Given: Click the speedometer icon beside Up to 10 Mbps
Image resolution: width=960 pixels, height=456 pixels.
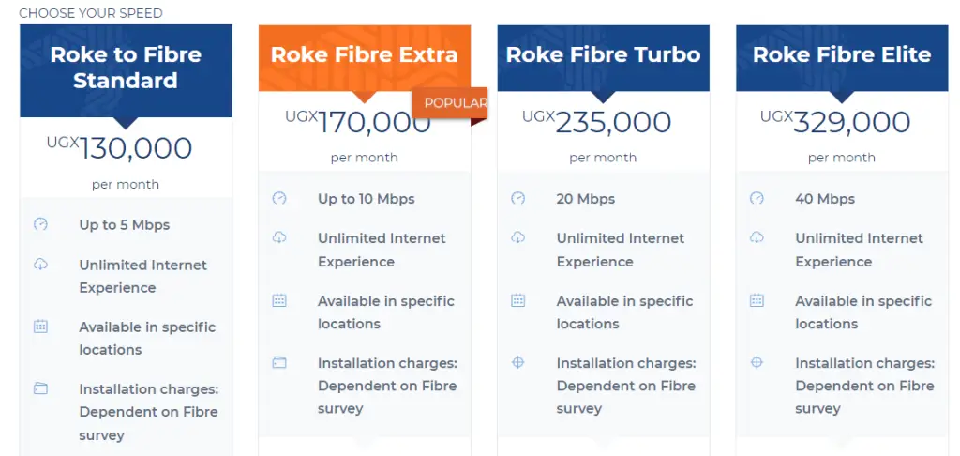Looking at the screenshot, I should pyautogui.click(x=279, y=198).
